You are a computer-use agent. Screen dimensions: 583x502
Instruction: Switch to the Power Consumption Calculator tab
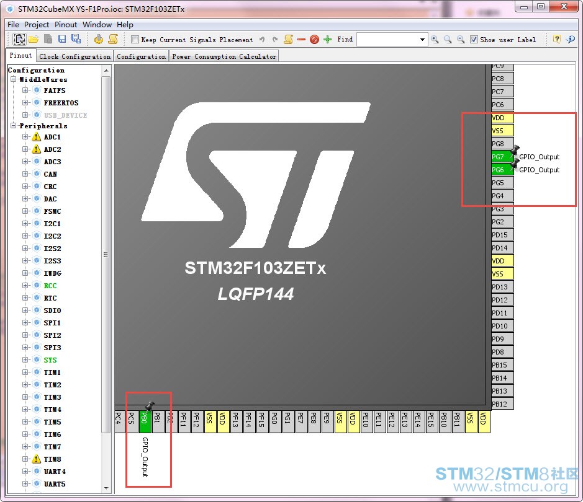point(224,56)
